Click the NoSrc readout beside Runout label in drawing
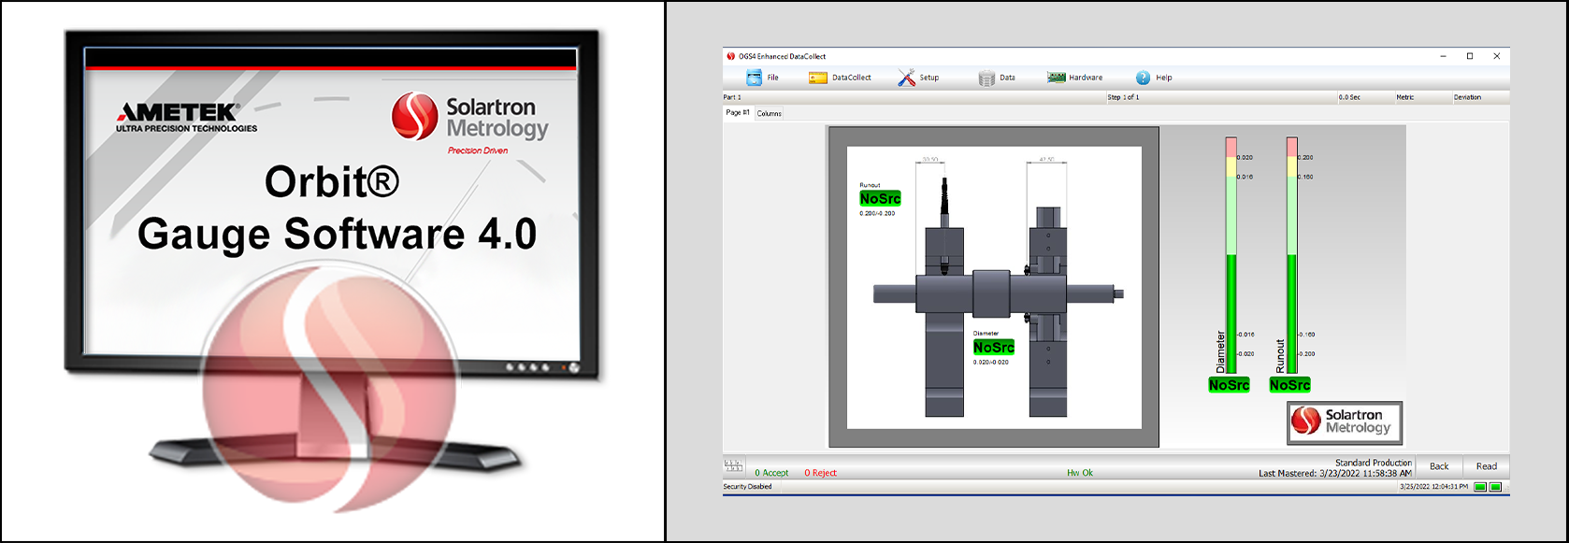This screenshot has height=543, width=1569. click(880, 199)
